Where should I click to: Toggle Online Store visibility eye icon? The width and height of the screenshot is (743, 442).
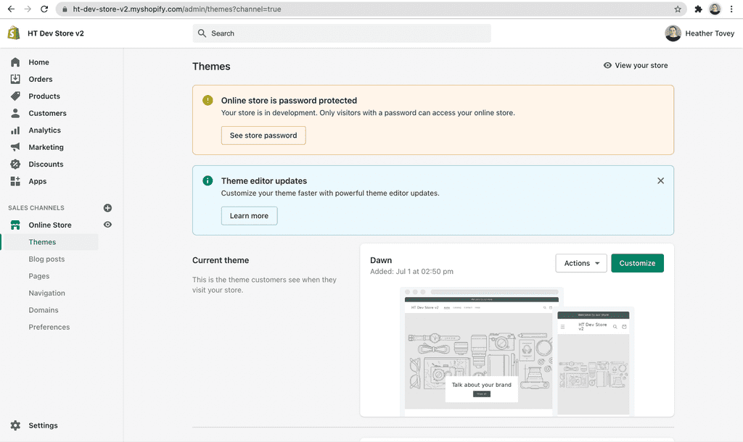[107, 225]
